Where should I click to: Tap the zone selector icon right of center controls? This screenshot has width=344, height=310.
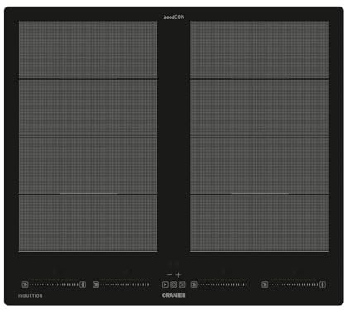[194, 284]
